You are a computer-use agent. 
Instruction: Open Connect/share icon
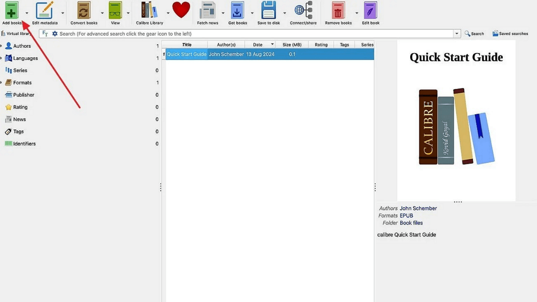coord(303,11)
